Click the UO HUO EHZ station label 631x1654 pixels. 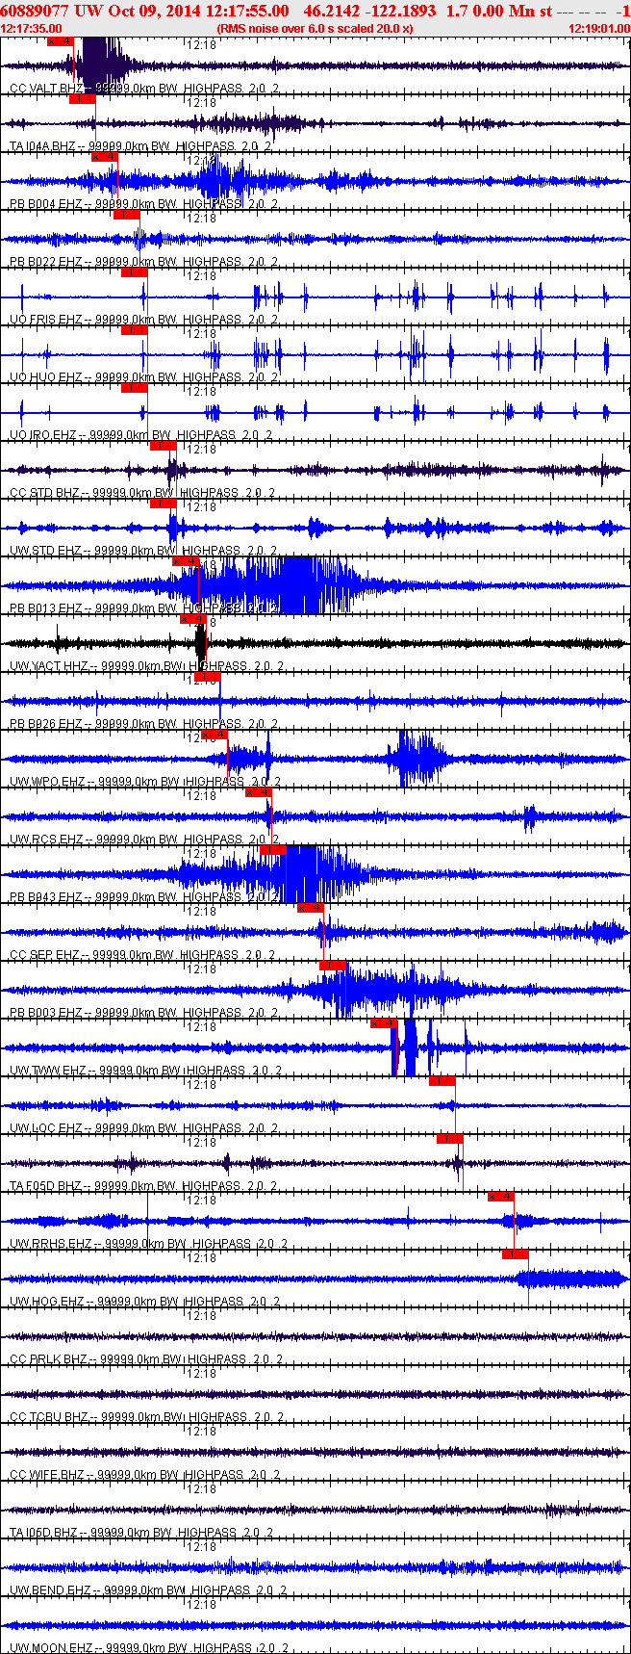pyautogui.click(x=46, y=377)
